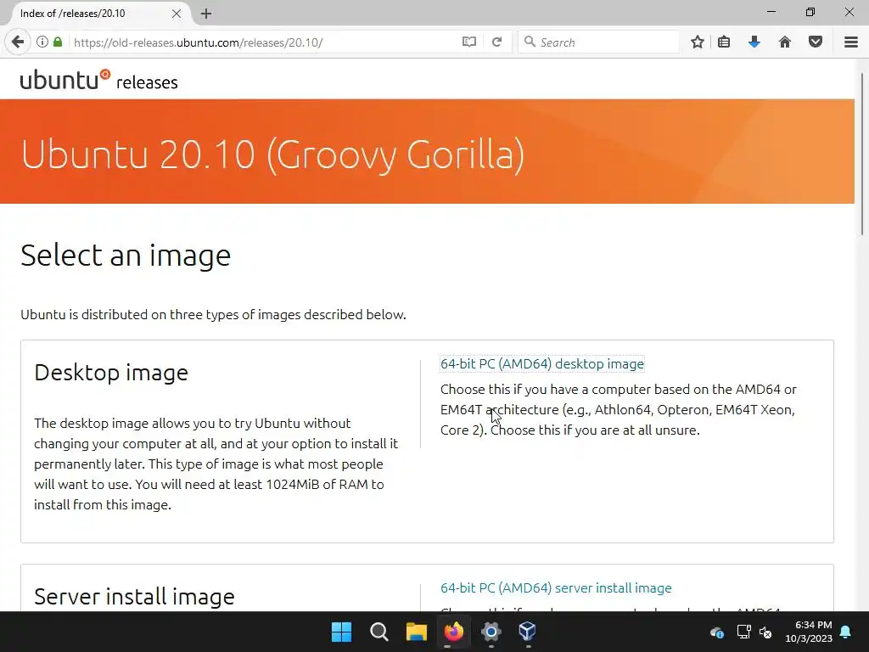Click the Ubuntu releases logo

point(98,80)
